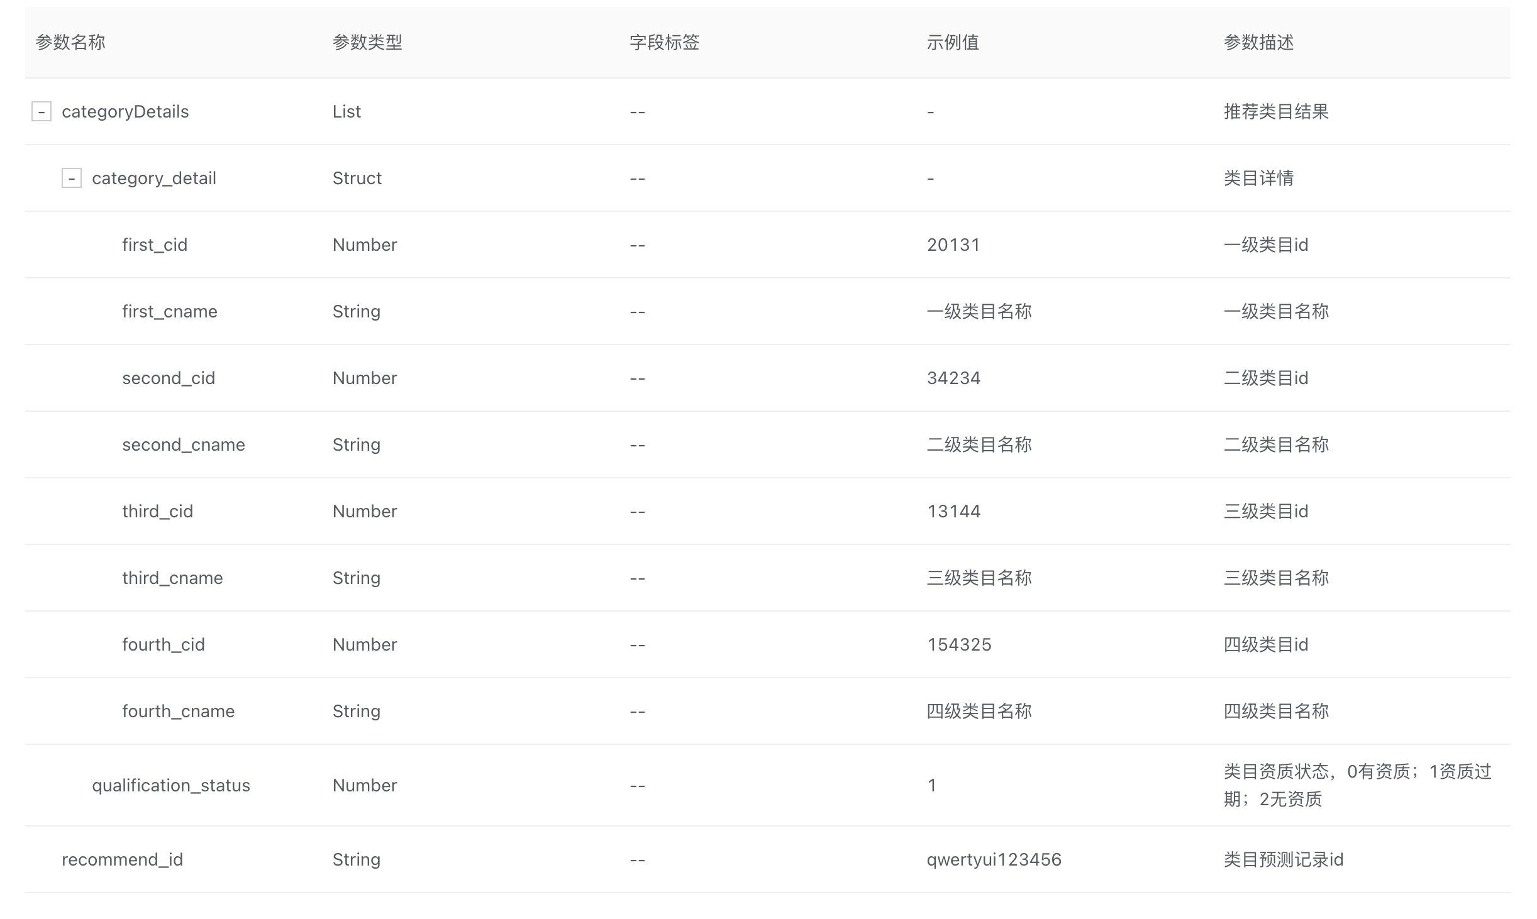Select the first_cid parameter name
The width and height of the screenshot is (1537, 919).
155,245
